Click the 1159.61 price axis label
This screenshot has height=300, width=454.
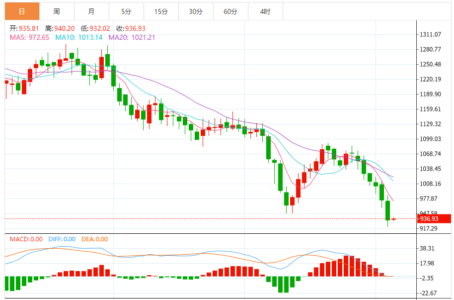(430, 109)
